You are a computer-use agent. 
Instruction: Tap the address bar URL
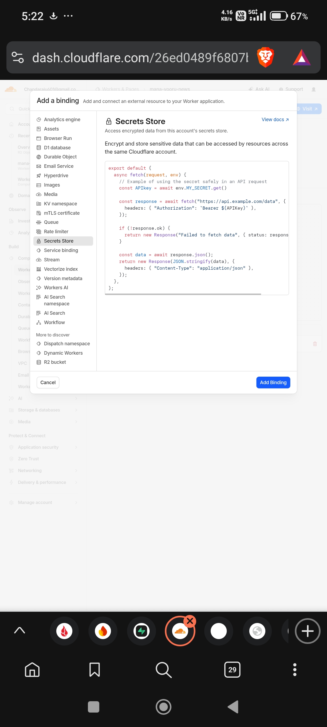click(140, 58)
